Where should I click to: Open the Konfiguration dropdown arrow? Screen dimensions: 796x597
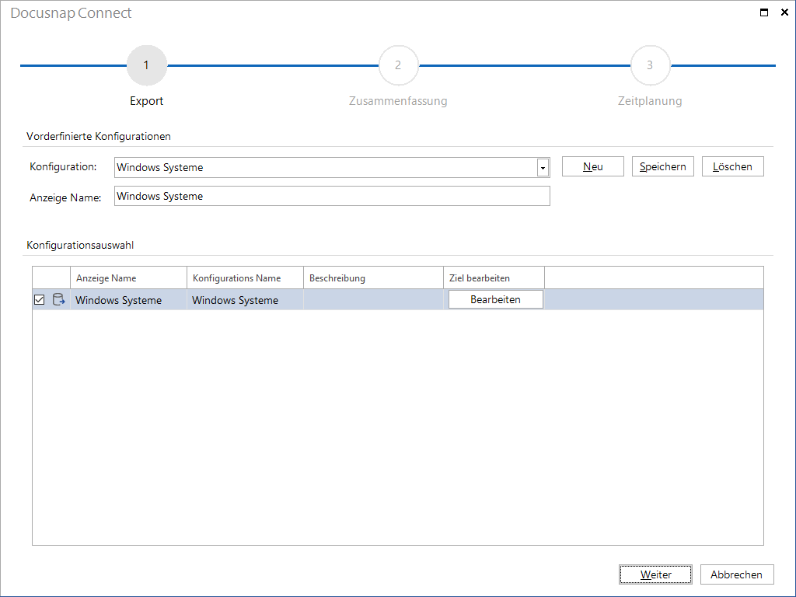coord(543,168)
